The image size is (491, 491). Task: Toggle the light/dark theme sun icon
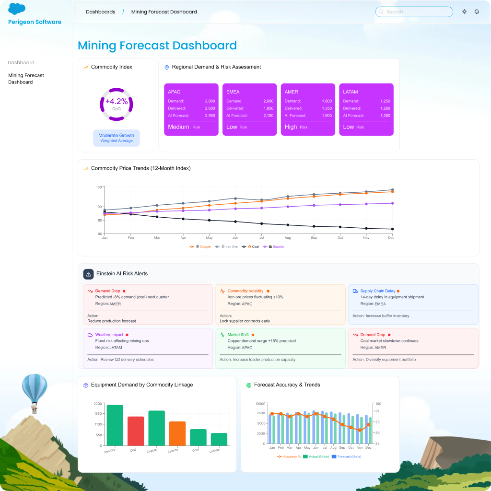point(464,12)
